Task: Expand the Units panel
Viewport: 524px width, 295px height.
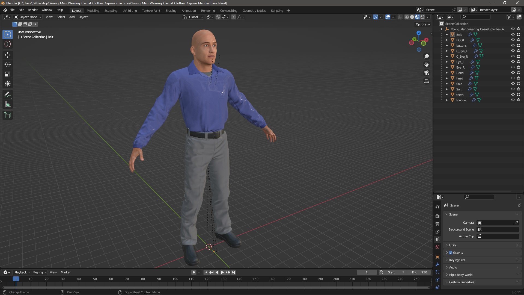Action: [x=453, y=245]
